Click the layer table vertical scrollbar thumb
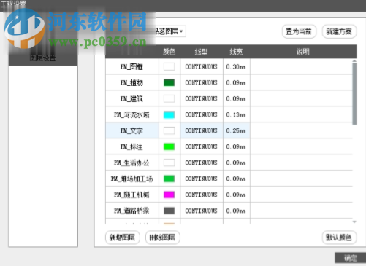This screenshot has width=366, height=266. pos(354,93)
